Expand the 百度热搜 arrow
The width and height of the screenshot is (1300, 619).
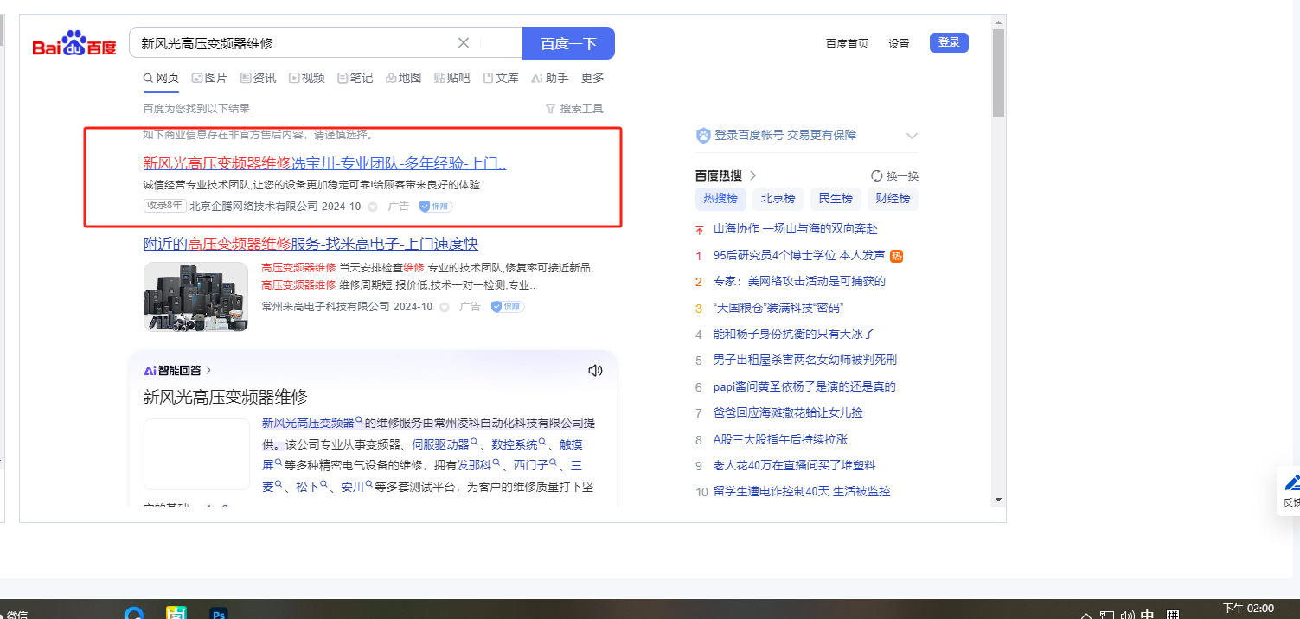click(753, 175)
